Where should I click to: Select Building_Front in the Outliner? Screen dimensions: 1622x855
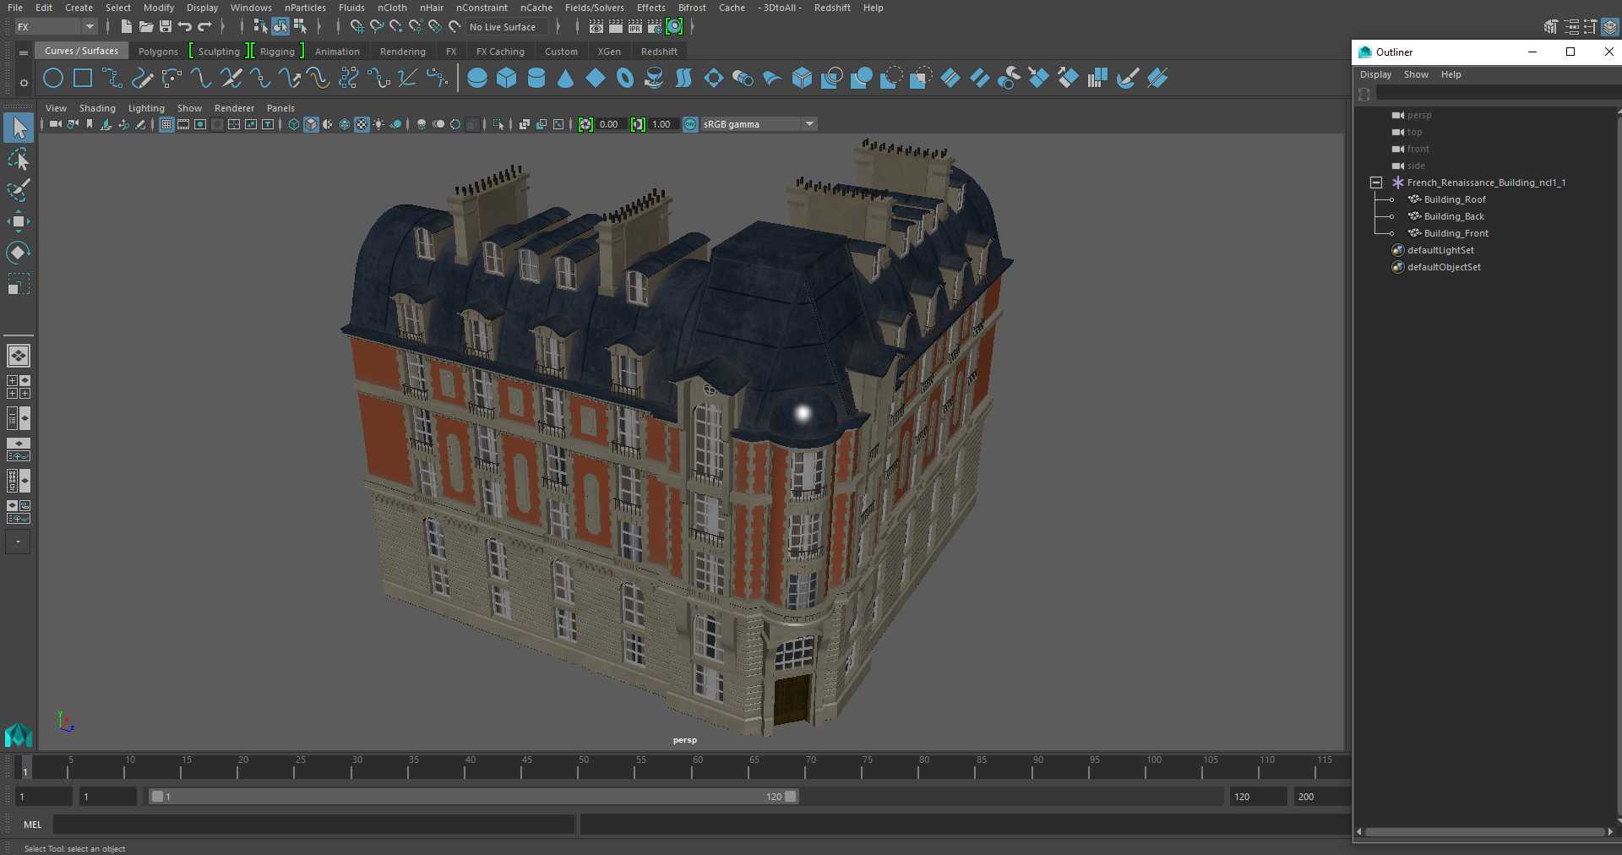1456,233
